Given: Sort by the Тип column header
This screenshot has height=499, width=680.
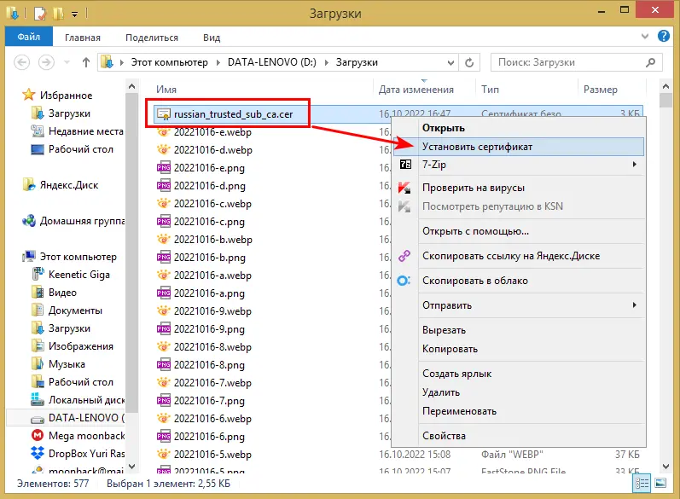Looking at the screenshot, I should (x=490, y=90).
